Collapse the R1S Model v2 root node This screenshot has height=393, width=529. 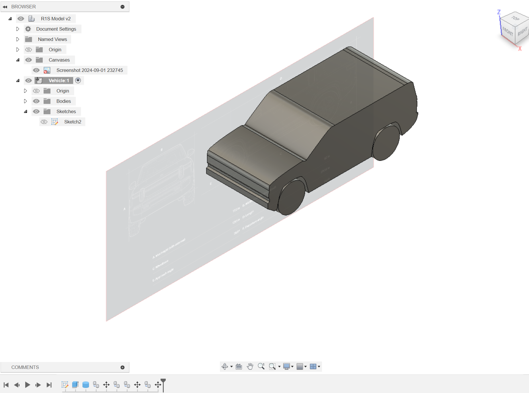click(10, 19)
